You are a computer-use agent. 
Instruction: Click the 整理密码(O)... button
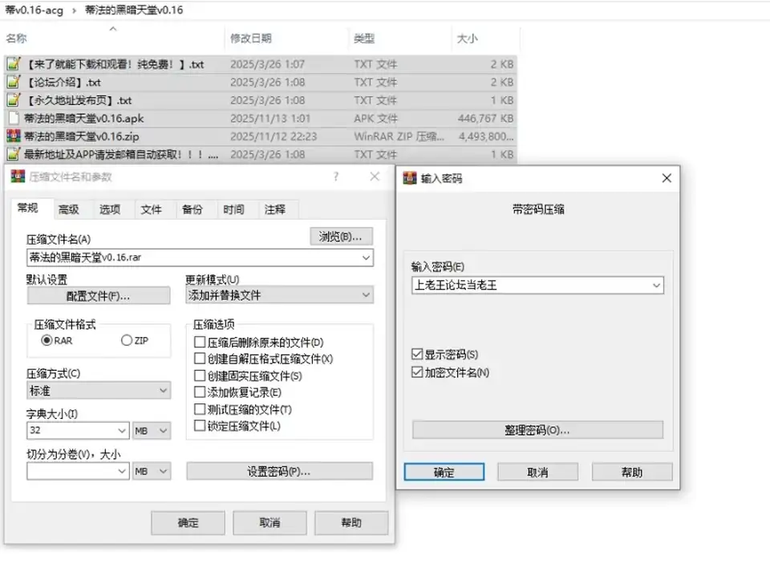[537, 430]
